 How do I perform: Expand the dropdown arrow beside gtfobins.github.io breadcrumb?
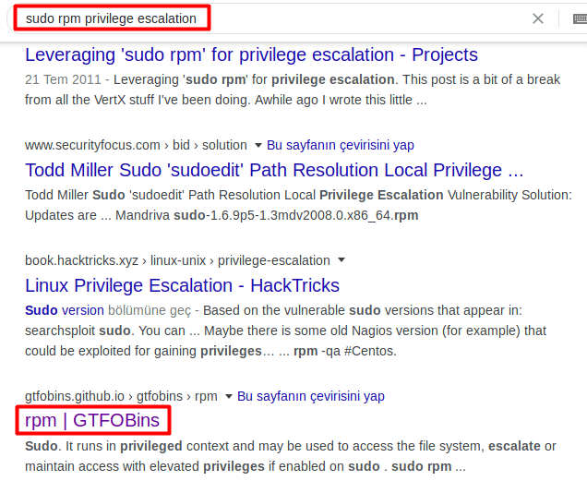tap(228, 397)
